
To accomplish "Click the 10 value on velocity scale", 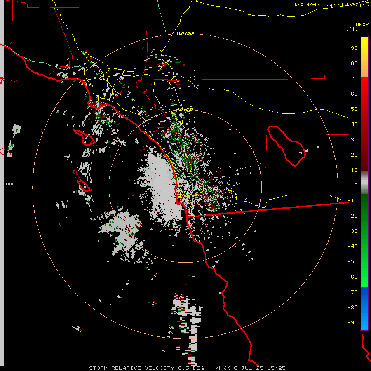I will point(354,170).
